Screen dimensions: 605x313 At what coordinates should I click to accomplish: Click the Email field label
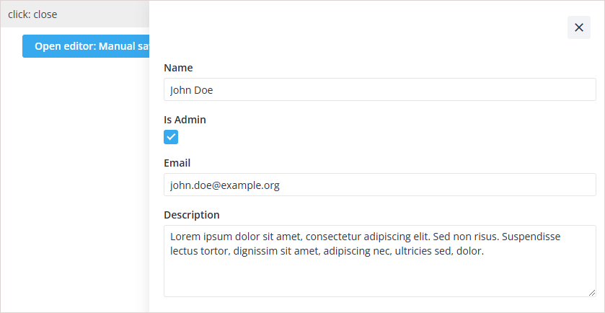pos(177,163)
